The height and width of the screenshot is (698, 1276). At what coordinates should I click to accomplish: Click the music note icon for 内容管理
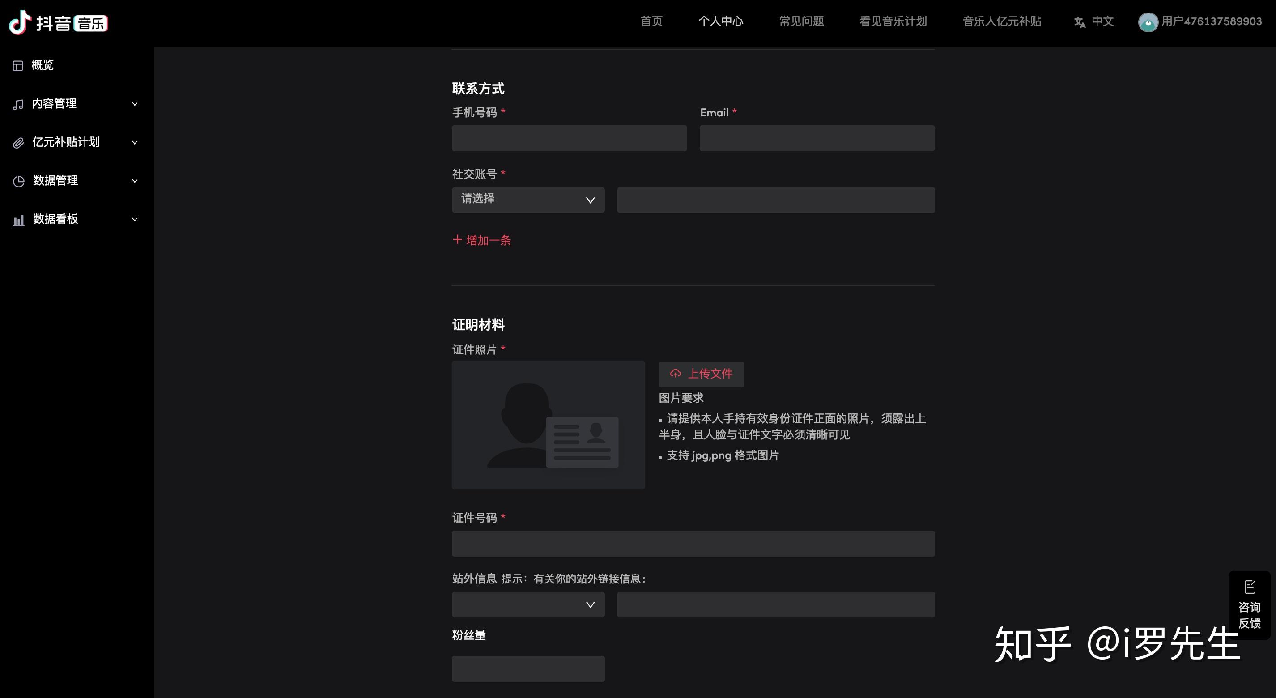pyautogui.click(x=18, y=104)
